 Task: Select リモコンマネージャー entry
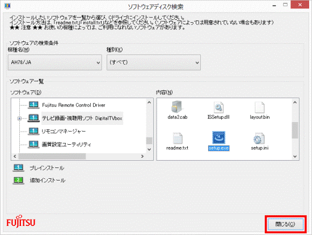[x=64, y=131]
